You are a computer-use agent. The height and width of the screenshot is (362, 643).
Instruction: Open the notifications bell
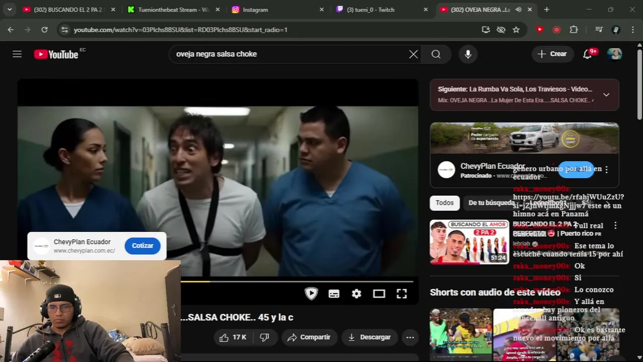click(587, 54)
